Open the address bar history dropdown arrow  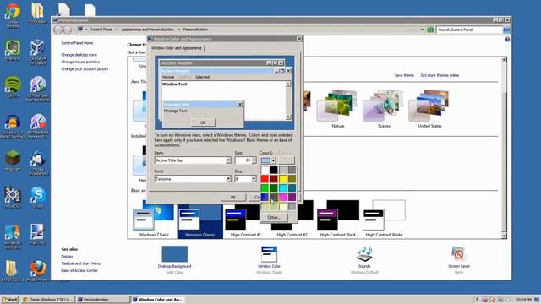(422, 30)
